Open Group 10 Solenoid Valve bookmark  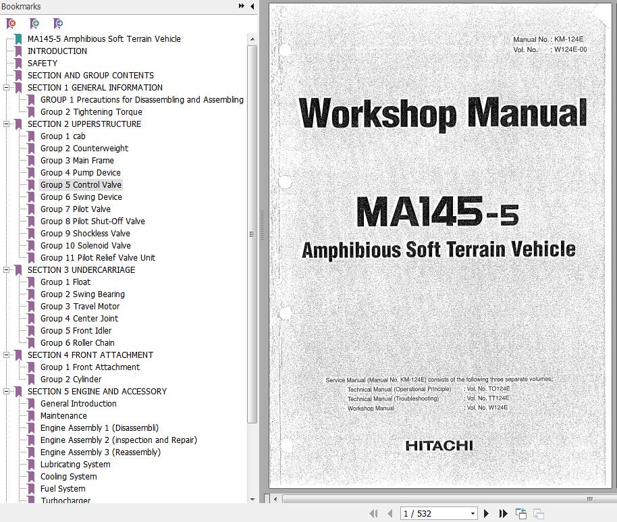point(85,246)
